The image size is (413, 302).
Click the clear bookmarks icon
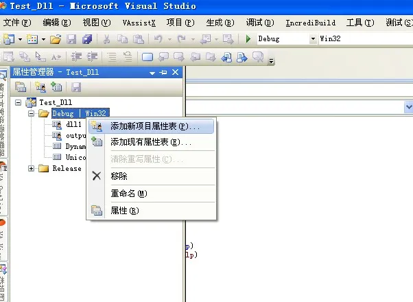coord(258,57)
